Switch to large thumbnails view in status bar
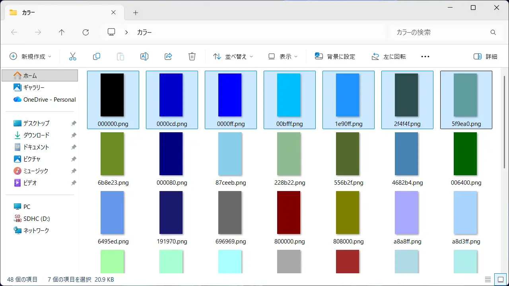509x286 pixels. pos(499,279)
